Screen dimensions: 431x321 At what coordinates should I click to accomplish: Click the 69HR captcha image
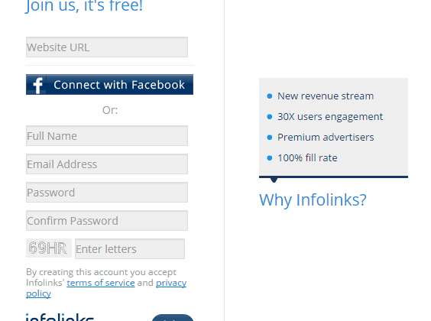(x=49, y=248)
